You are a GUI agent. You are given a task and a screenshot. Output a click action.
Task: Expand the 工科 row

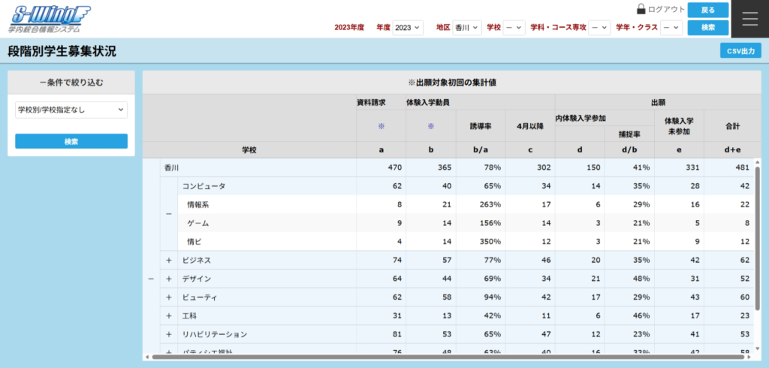tap(169, 316)
